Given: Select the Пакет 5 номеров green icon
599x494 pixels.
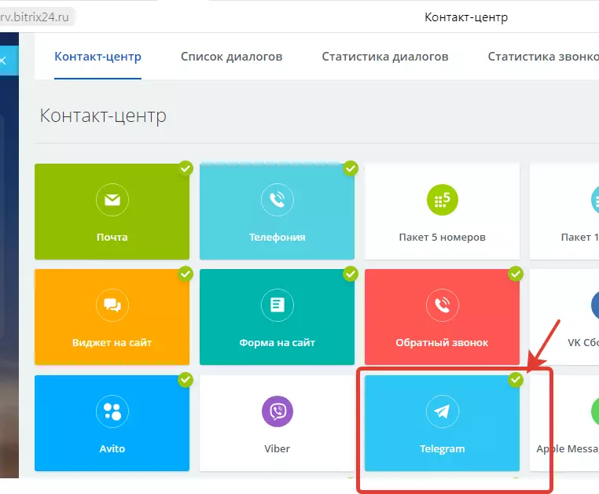Looking at the screenshot, I should [x=443, y=200].
